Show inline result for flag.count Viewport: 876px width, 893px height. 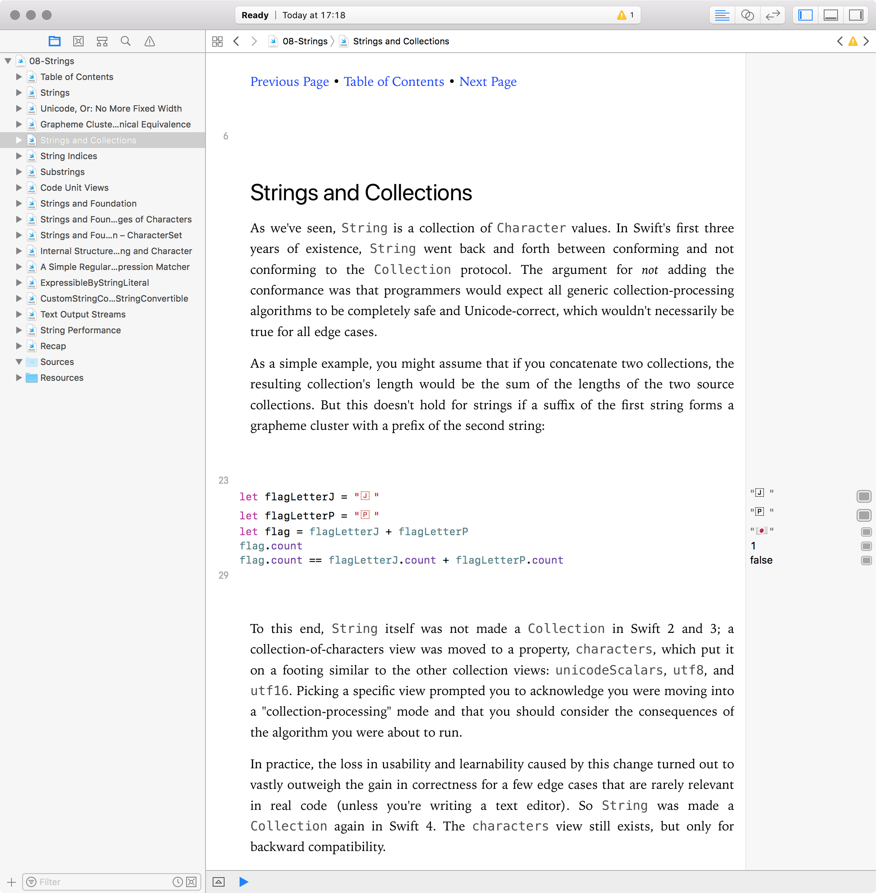(866, 546)
